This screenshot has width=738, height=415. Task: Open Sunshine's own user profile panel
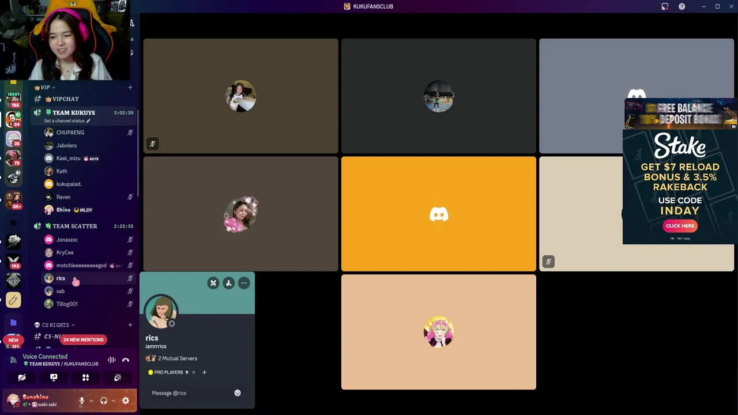click(39, 401)
